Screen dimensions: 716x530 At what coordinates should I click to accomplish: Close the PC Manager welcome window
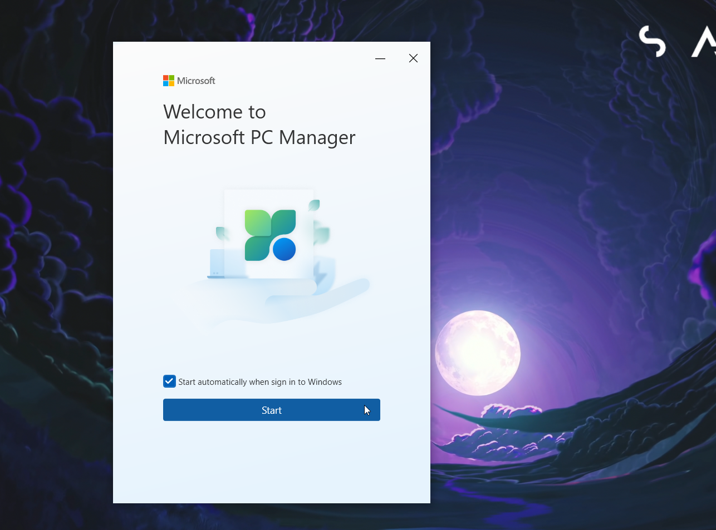pos(413,58)
